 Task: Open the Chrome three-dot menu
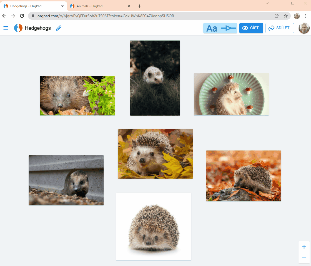[x=306, y=16]
